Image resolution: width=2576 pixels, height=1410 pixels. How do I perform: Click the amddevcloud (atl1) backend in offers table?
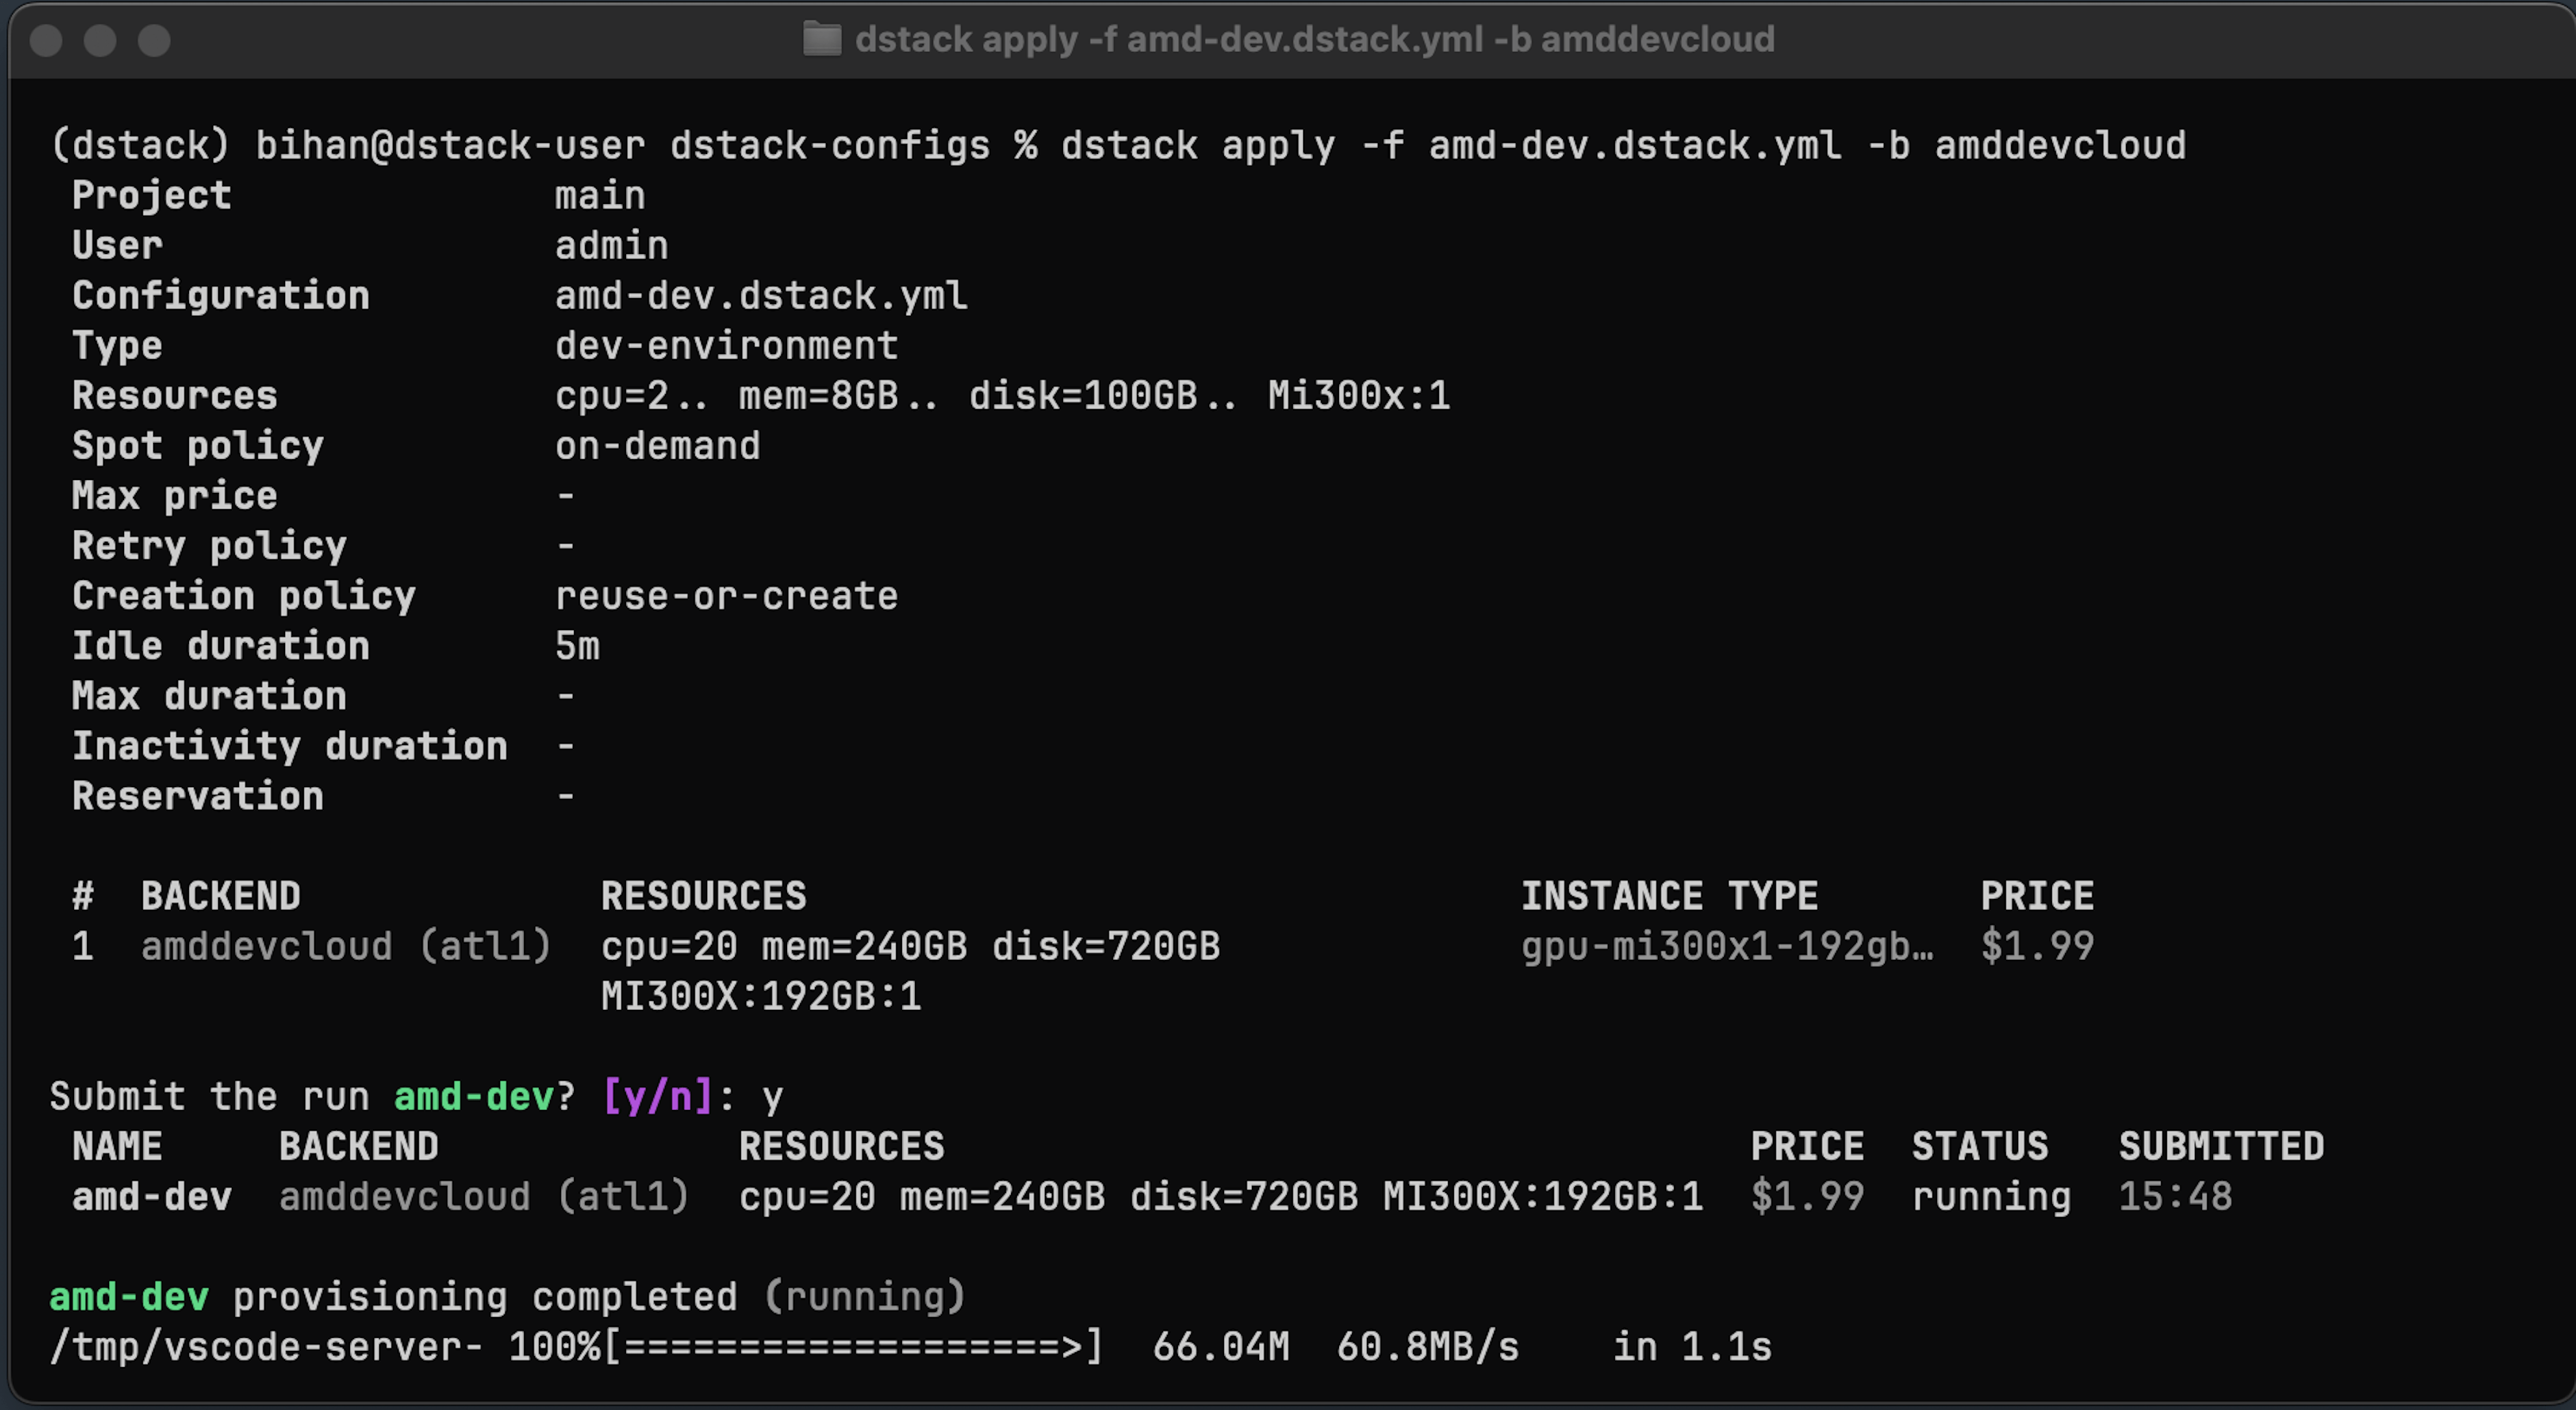click(x=346, y=946)
